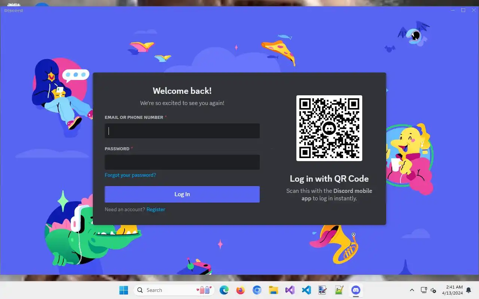The height and width of the screenshot is (299, 479).
Task: Open the Windows Start menu
Action: [x=123, y=290]
